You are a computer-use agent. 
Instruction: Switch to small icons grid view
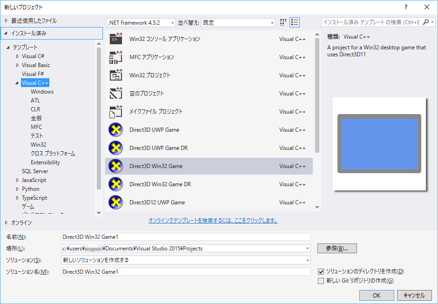tap(283, 22)
